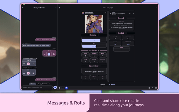The width and height of the screenshot is (179, 112).
Task: Toggle the Participant recipient chip
Action: click(45, 84)
